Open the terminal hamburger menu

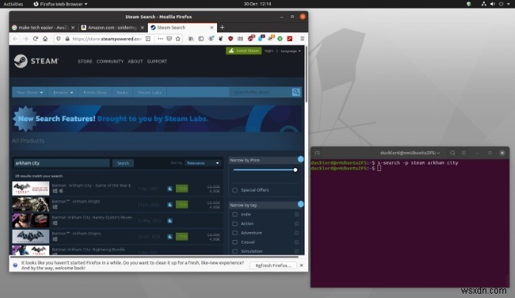pos(464,153)
